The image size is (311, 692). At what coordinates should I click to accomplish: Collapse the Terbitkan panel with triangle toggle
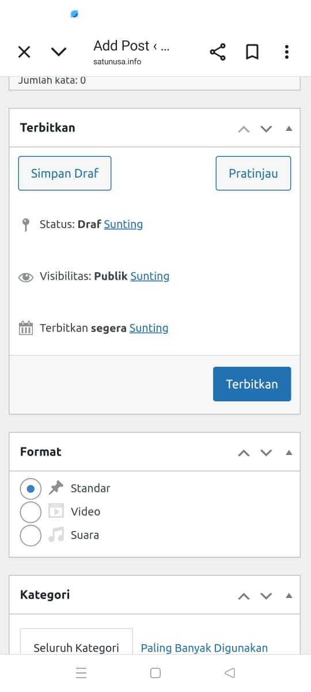pyautogui.click(x=289, y=129)
